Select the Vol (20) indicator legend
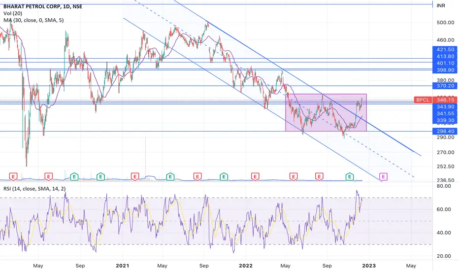This screenshot has height=271, width=459. pos(13,13)
